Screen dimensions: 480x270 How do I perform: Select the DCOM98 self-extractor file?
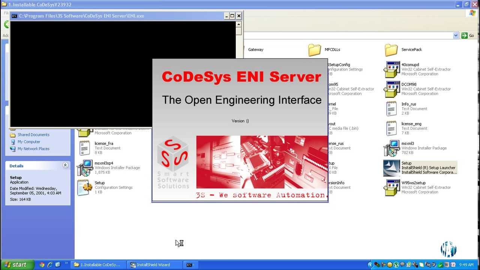(x=417, y=89)
